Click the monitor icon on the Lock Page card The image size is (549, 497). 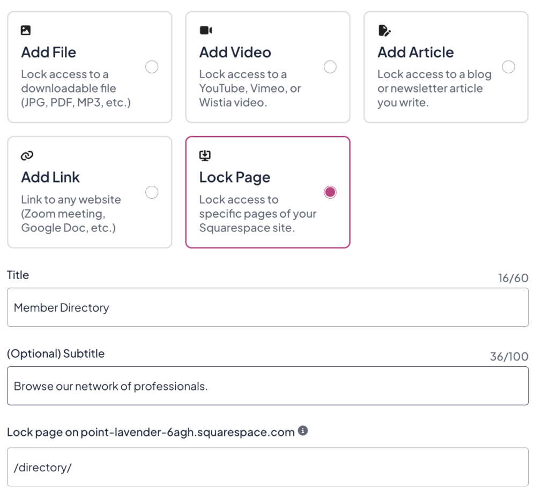[205, 155]
